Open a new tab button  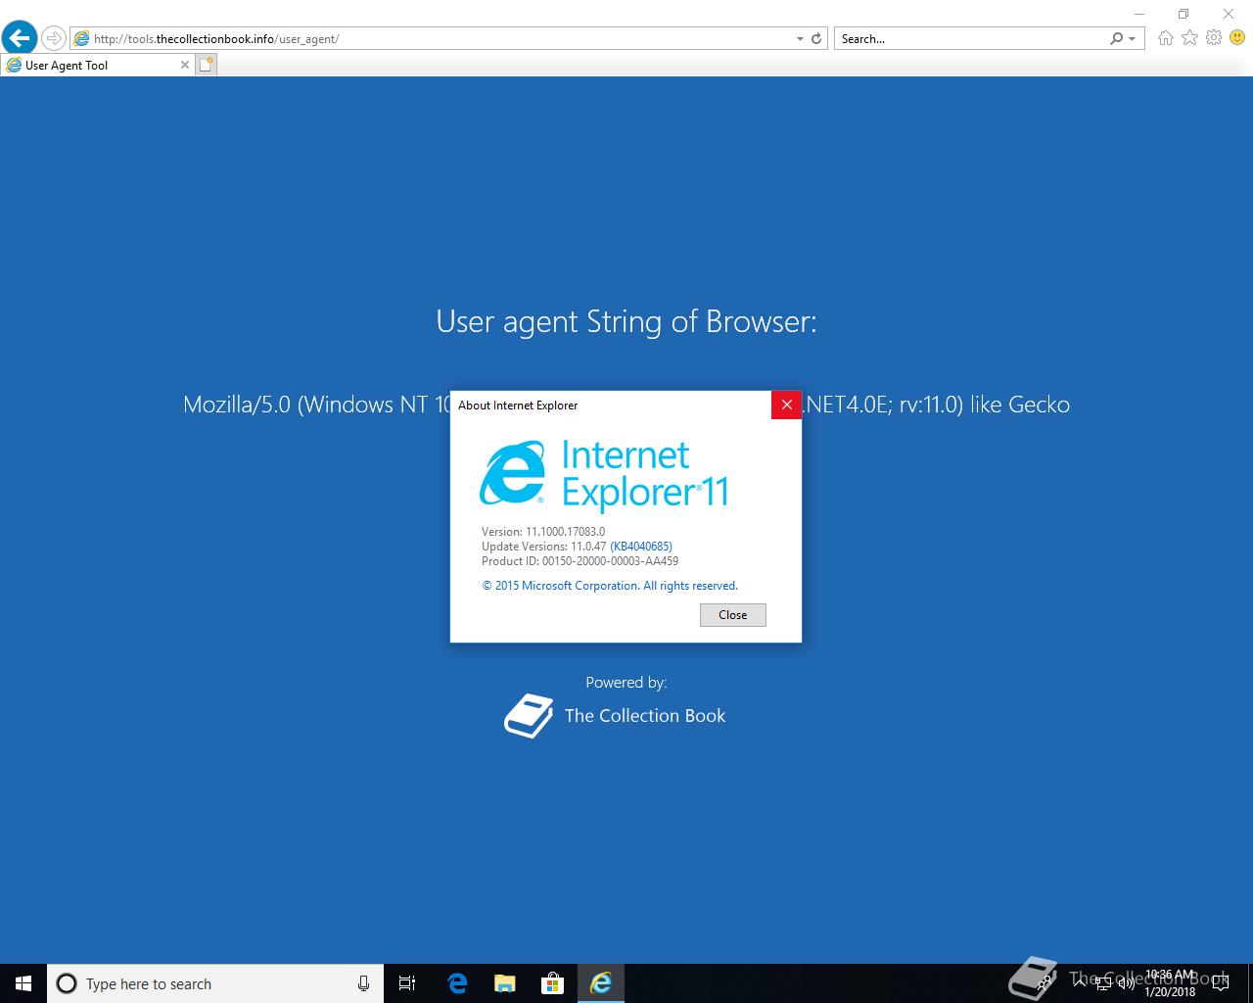tap(206, 65)
